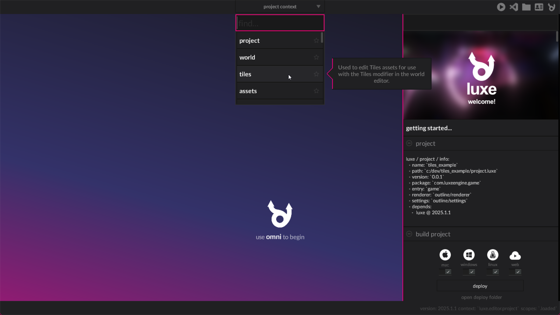Select the windows build platform icon
This screenshot has height=315, width=560.
coord(469,255)
